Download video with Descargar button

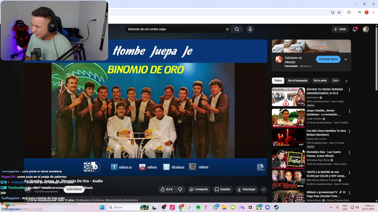click(x=246, y=189)
